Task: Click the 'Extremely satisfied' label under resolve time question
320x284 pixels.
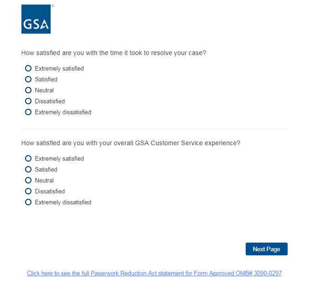Action: pos(59,69)
